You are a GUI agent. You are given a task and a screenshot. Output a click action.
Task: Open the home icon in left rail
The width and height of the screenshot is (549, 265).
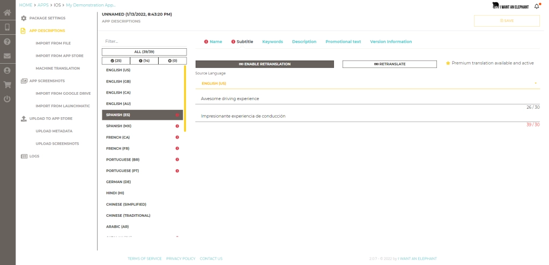(7, 13)
